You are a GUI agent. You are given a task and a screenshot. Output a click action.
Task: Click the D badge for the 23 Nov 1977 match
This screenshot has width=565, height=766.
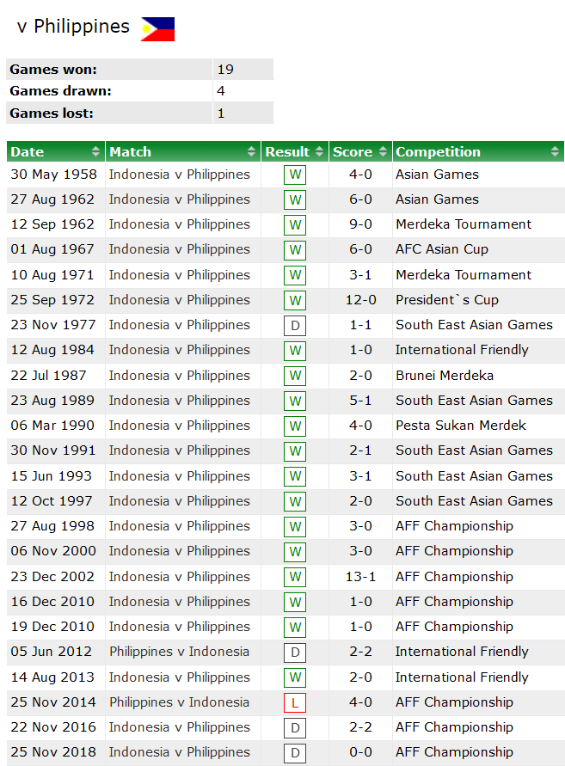[x=294, y=325]
